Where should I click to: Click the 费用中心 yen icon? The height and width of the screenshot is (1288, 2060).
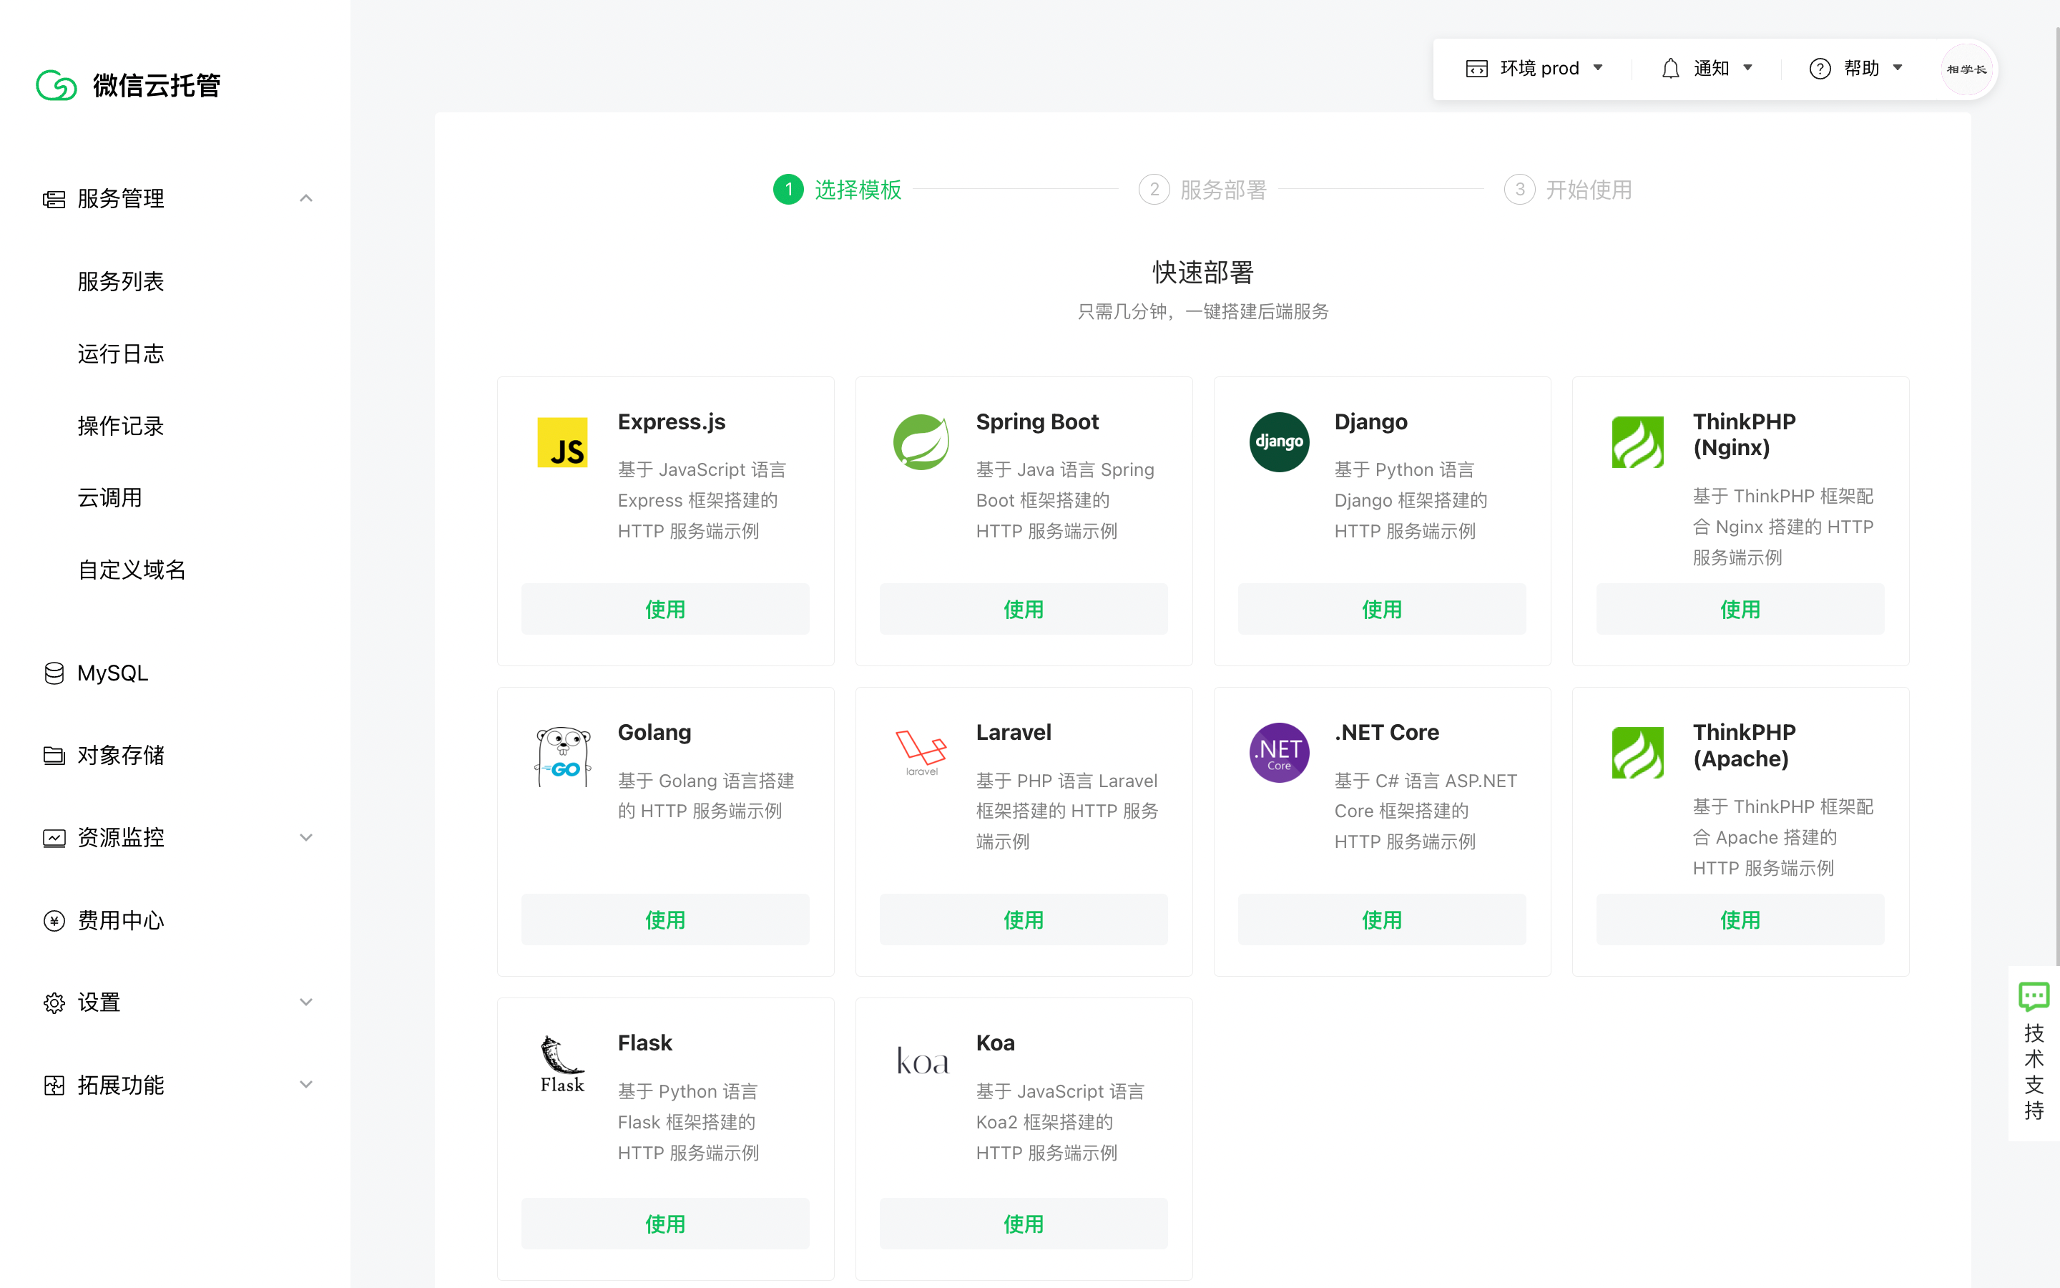click(x=54, y=921)
